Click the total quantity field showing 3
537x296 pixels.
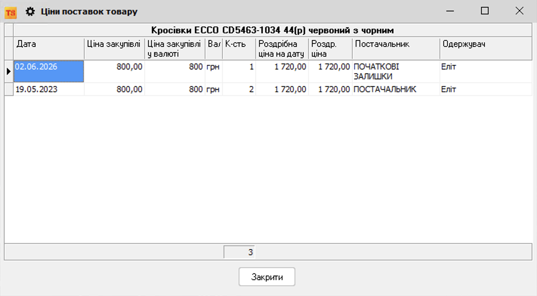coord(239,252)
